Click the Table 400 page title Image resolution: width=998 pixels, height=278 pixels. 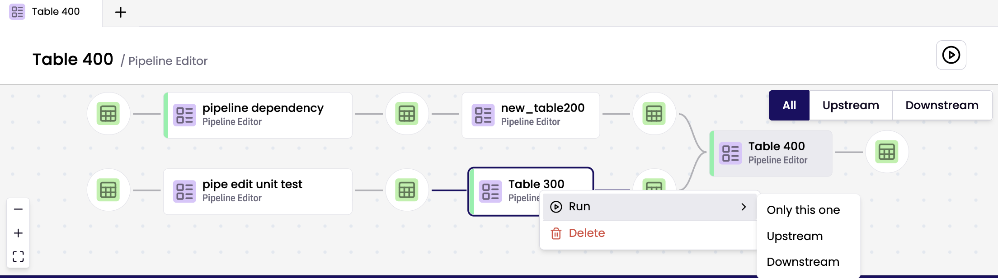pyautogui.click(x=73, y=59)
